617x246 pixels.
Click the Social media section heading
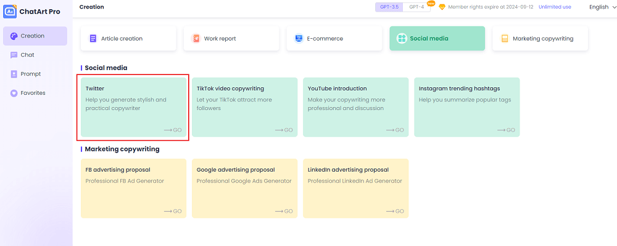106,68
